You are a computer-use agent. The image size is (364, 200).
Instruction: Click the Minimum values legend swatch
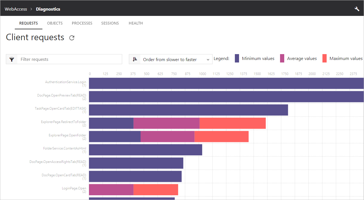(x=237, y=58)
